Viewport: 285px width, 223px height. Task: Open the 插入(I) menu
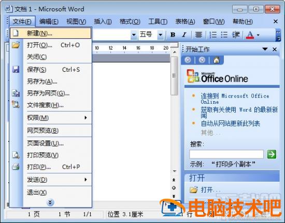(103, 22)
